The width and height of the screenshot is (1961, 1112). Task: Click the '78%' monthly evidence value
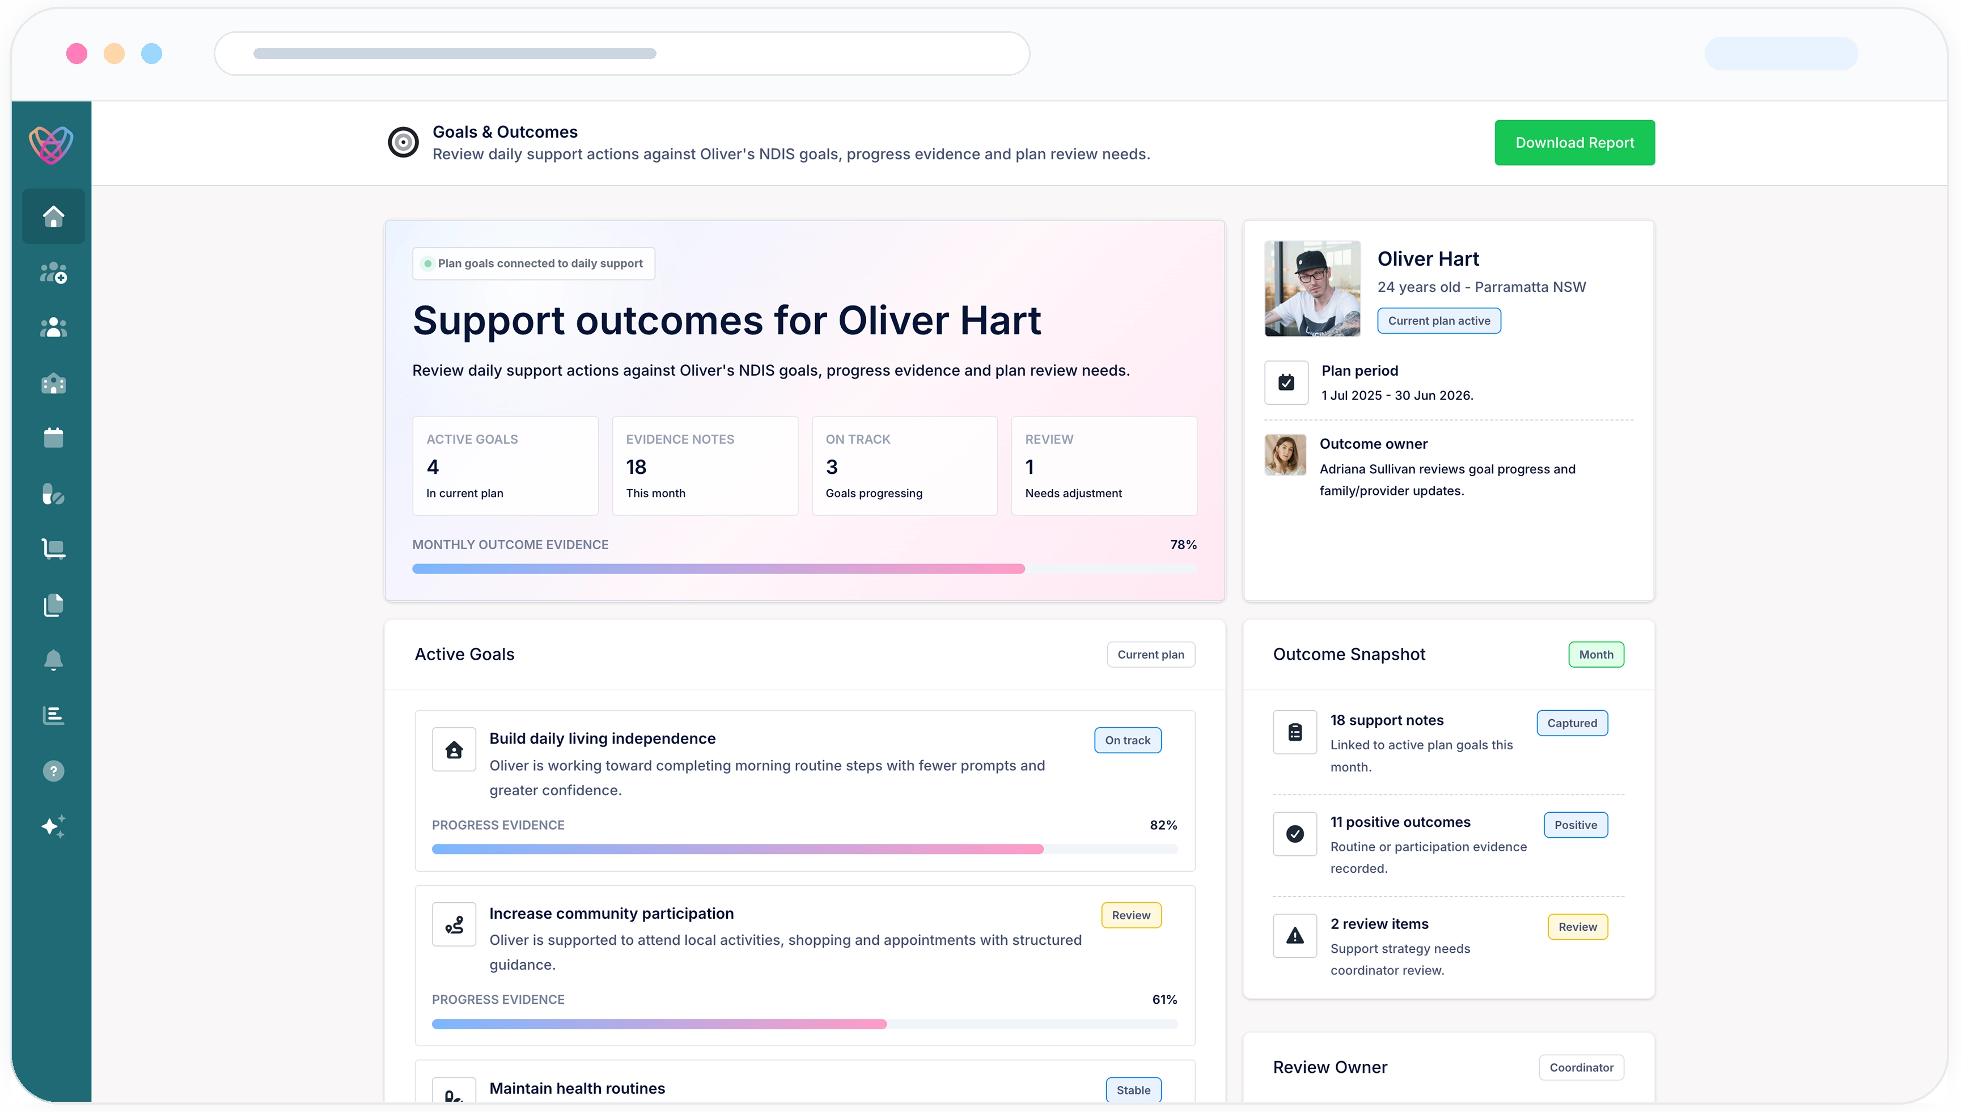coord(1183,545)
